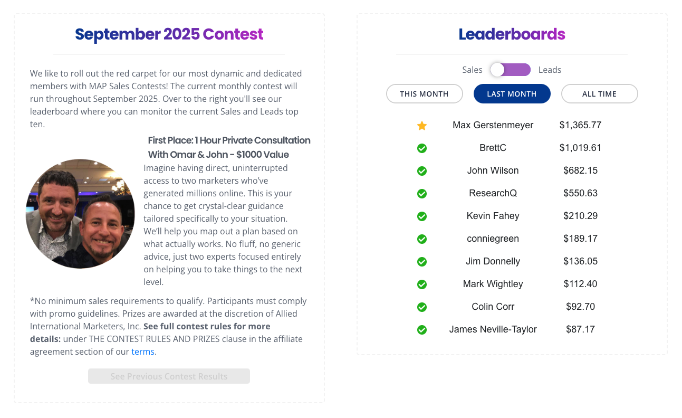Select the Leads label on the leaderboard
682x418 pixels.
(x=550, y=70)
